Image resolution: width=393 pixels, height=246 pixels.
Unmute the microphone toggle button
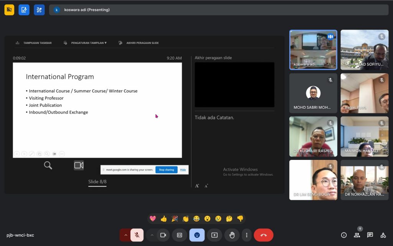click(137, 235)
